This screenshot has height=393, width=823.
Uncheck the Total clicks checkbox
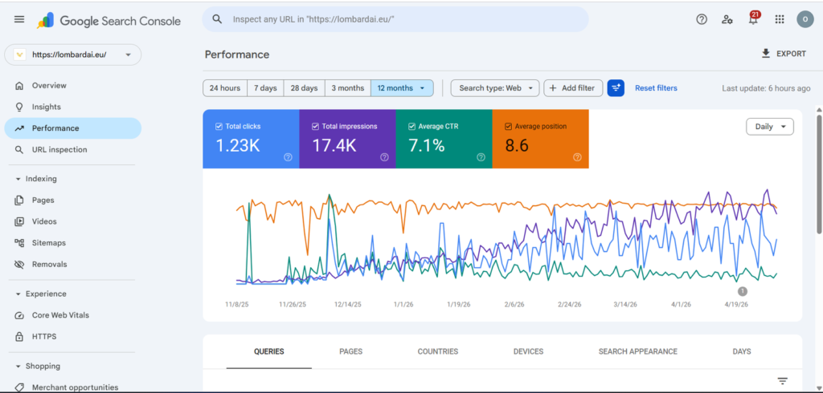click(x=219, y=126)
